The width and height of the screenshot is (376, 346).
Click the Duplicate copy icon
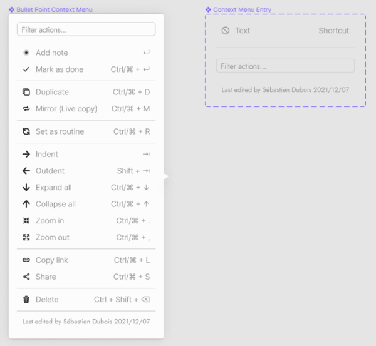tap(26, 93)
